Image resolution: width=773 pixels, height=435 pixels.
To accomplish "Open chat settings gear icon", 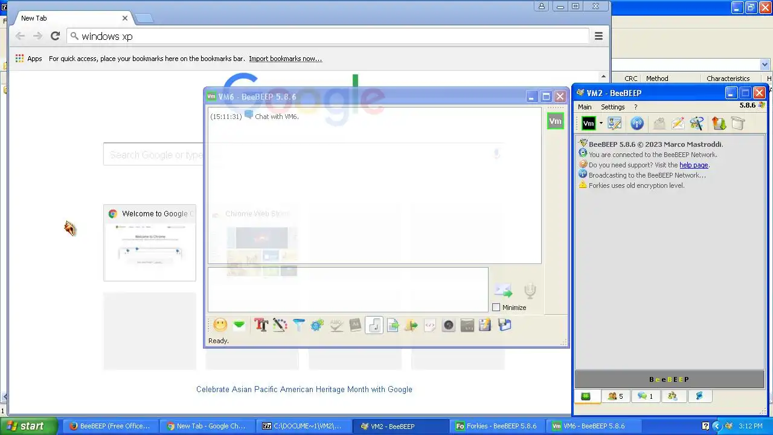I will pos(317,325).
